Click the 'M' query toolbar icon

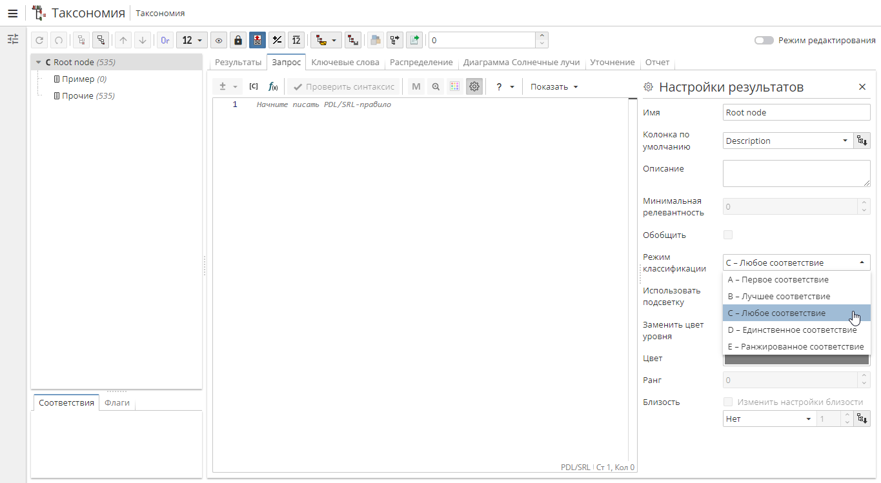(416, 86)
